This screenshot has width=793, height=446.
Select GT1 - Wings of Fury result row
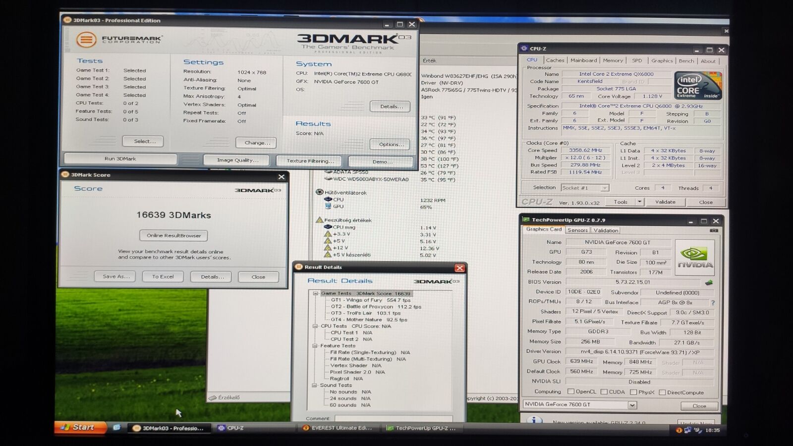point(371,300)
